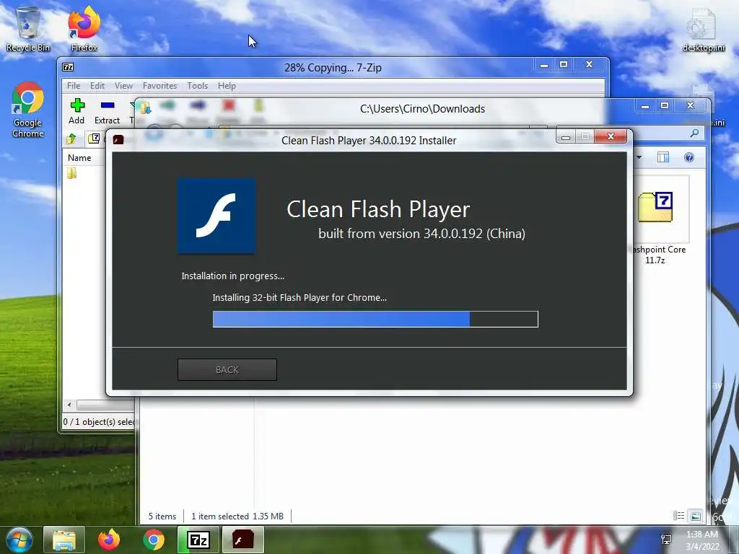Open the Tools menu in 7-Zip

pyautogui.click(x=198, y=86)
